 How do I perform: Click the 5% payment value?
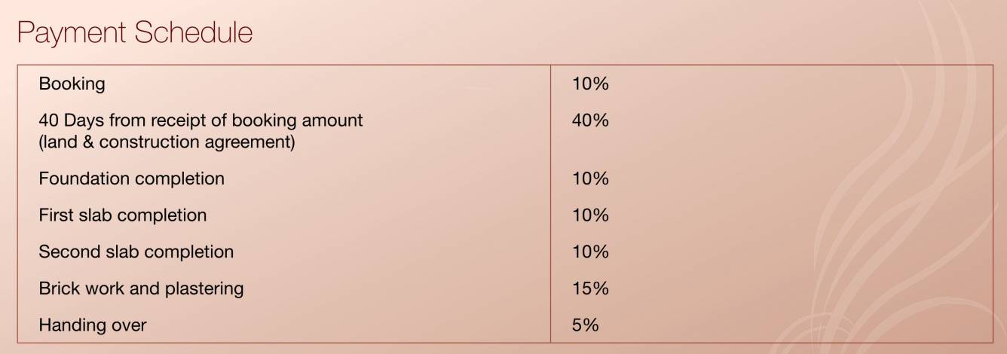(x=586, y=325)
